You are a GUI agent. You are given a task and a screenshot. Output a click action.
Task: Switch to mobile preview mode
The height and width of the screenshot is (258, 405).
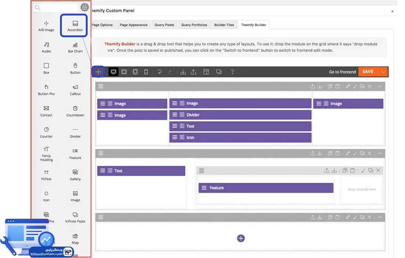pyautogui.click(x=146, y=72)
